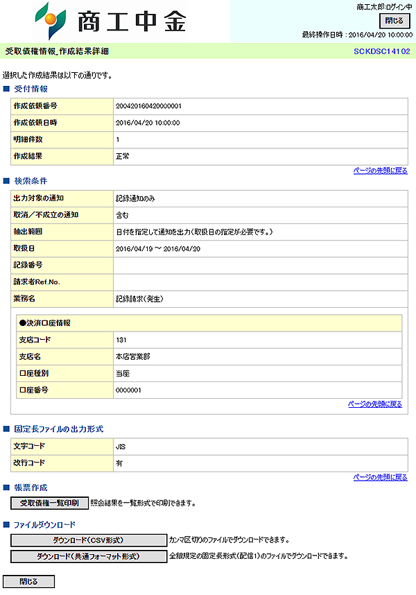Click 固定長ファイルの出力形式 section heading

59,429
